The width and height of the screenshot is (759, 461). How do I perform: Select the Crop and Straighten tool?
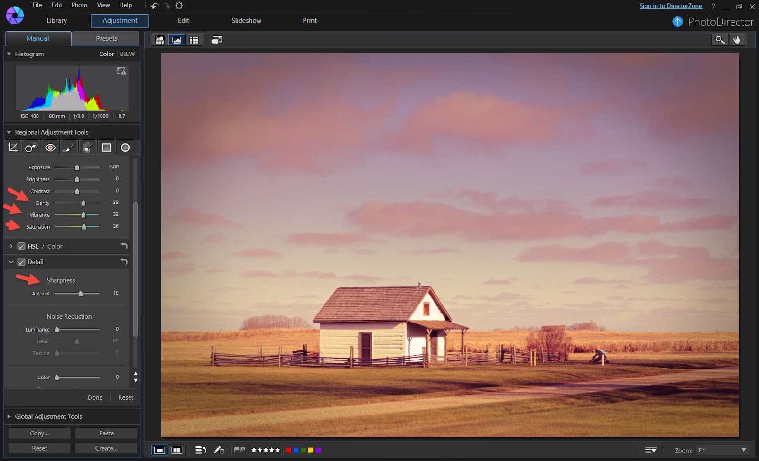click(x=13, y=148)
